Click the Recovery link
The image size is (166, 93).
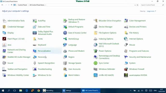click(x=42, y=57)
